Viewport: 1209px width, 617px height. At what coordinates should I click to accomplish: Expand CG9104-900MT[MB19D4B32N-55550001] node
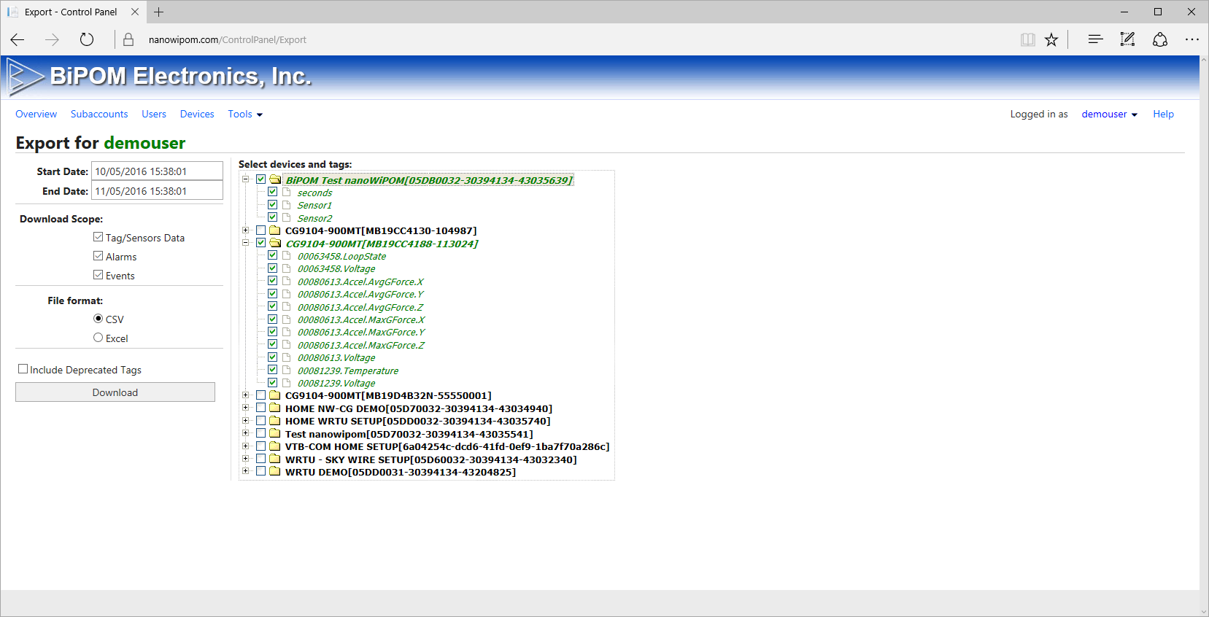coord(246,395)
